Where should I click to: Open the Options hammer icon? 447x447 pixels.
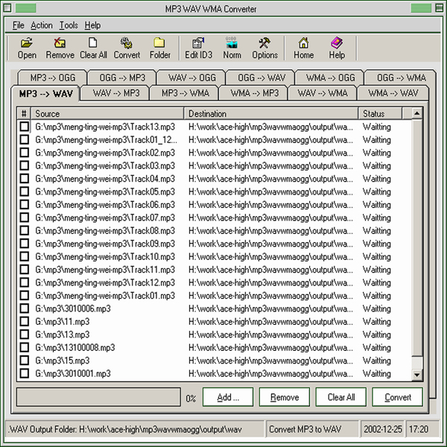(x=264, y=48)
